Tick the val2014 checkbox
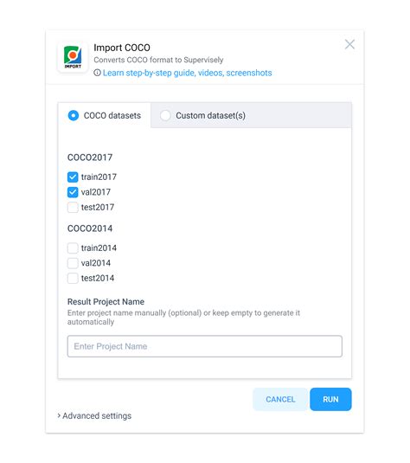The width and height of the screenshot is (410, 463). [x=73, y=263]
